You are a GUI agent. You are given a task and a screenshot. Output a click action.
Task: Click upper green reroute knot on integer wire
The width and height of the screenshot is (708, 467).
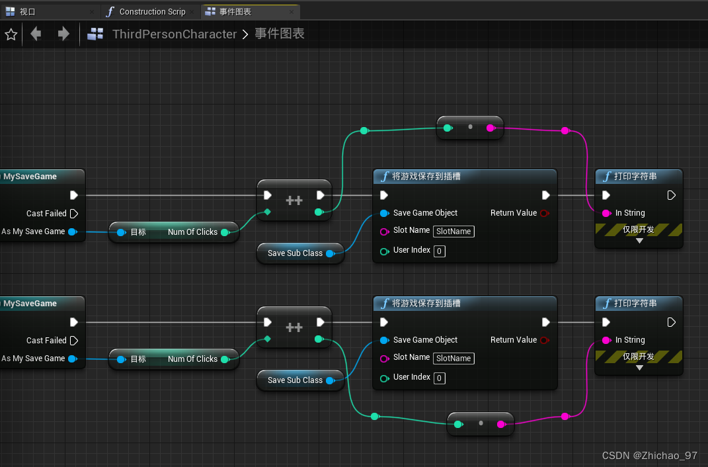(x=364, y=131)
